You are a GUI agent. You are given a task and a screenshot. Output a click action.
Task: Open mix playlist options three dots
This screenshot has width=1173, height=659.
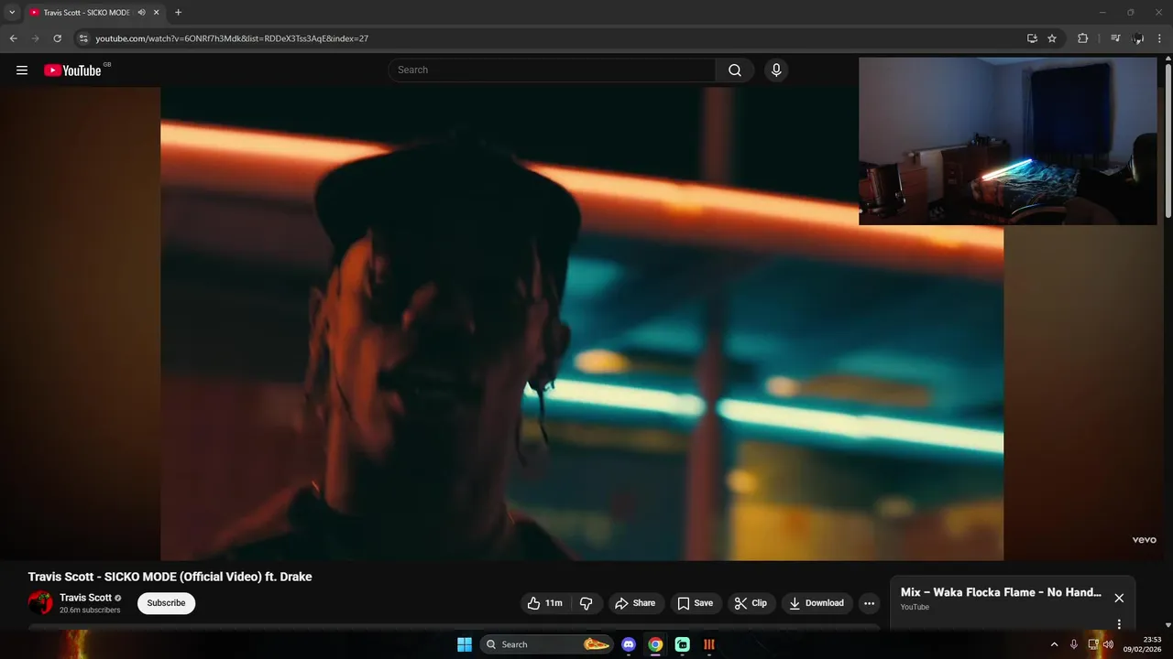point(1119,624)
